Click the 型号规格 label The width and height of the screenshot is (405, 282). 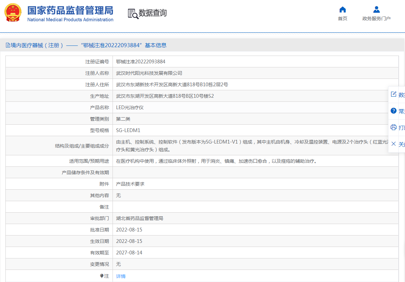[99, 130]
